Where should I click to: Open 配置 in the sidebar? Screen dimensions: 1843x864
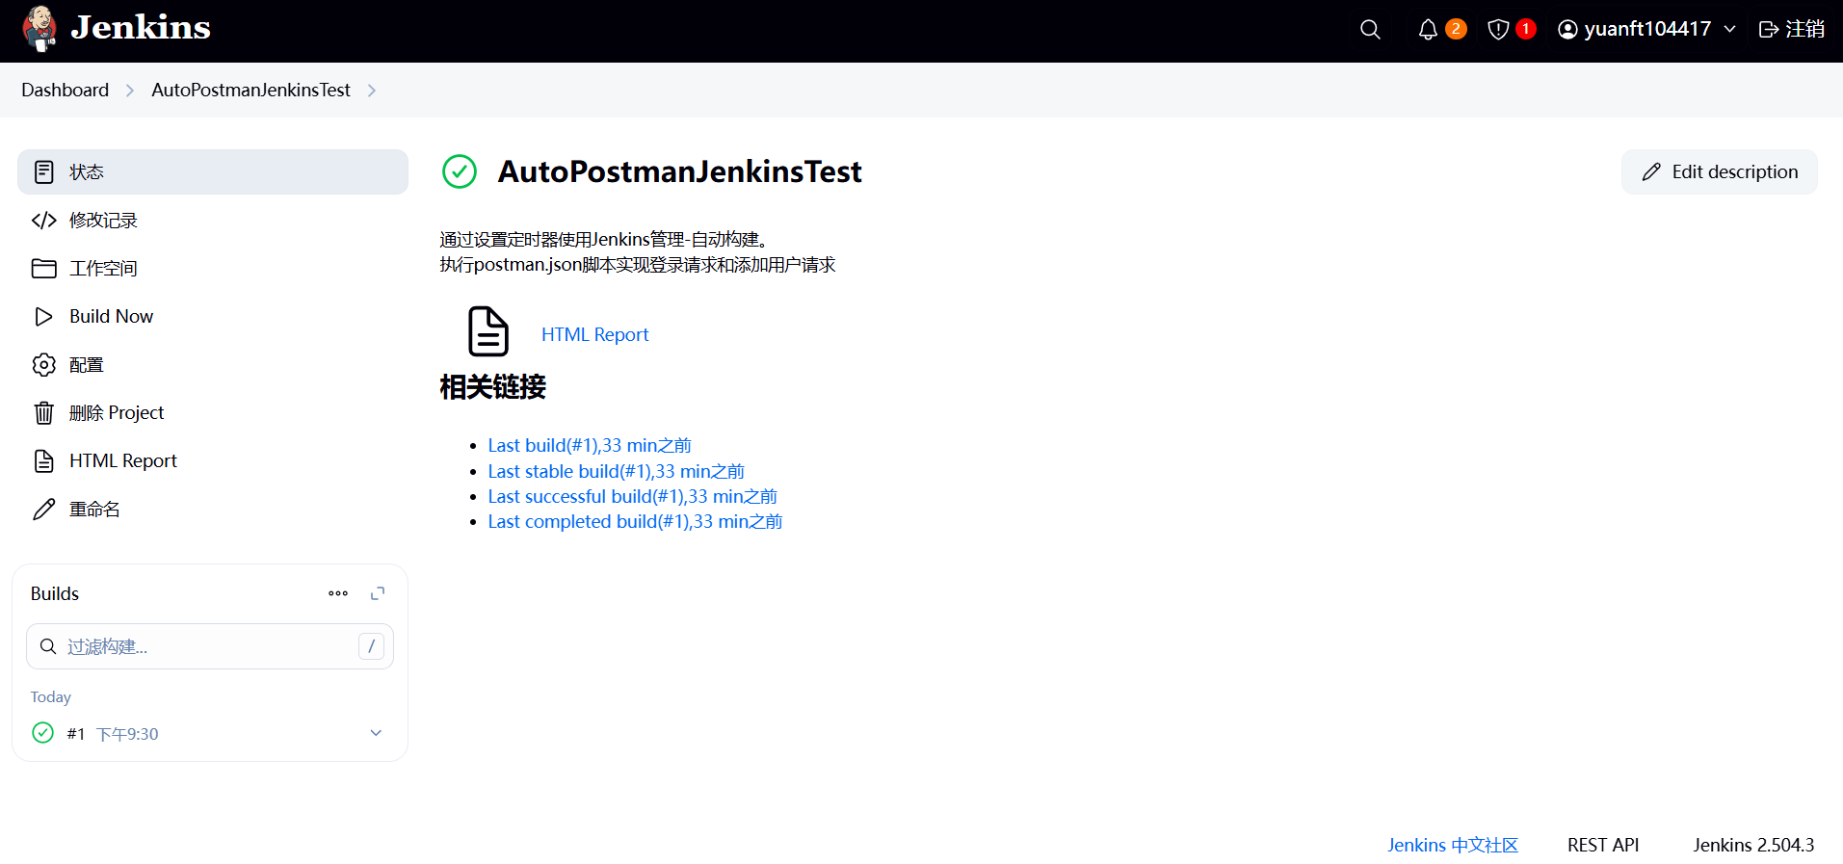tap(213, 364)
